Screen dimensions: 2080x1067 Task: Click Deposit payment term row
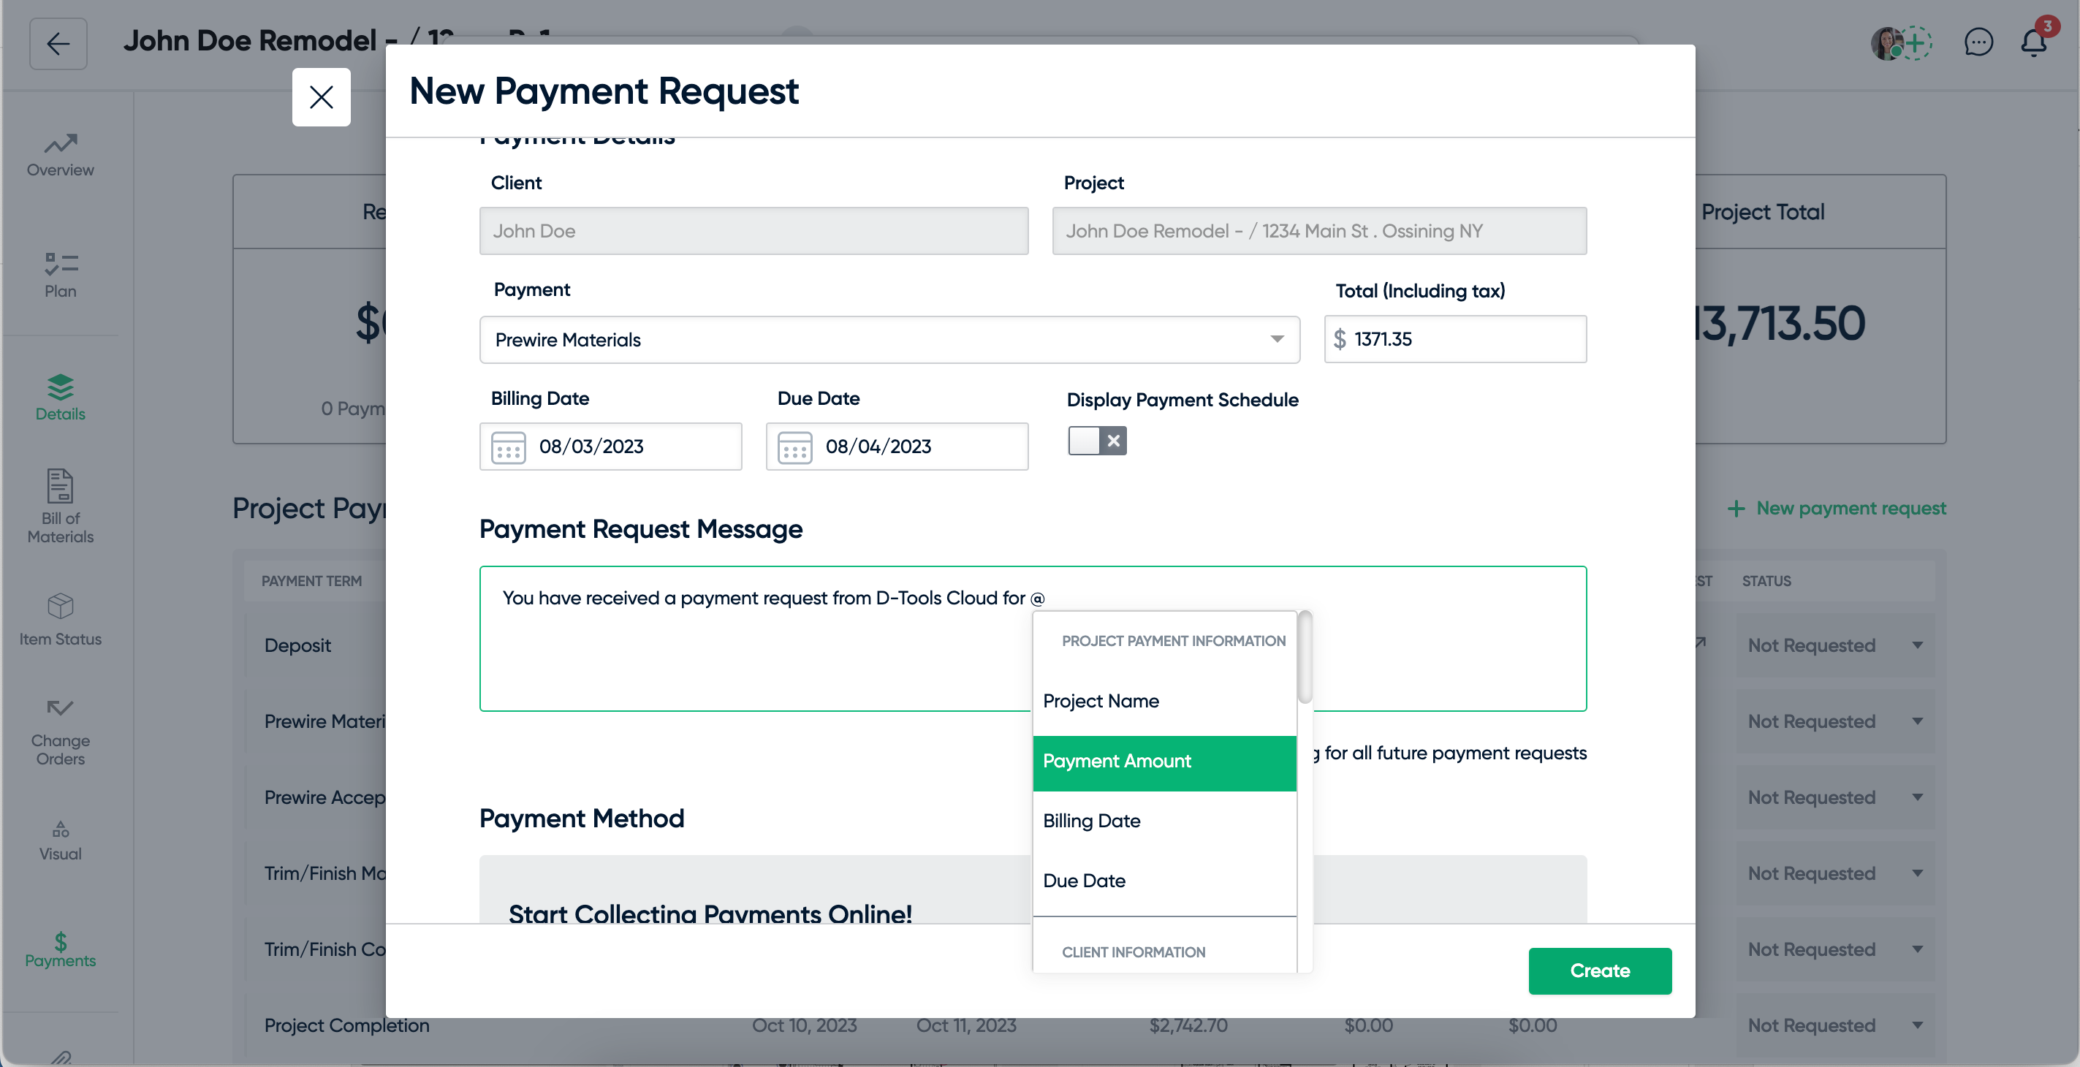pyautogui.click(x=298, y=645)
